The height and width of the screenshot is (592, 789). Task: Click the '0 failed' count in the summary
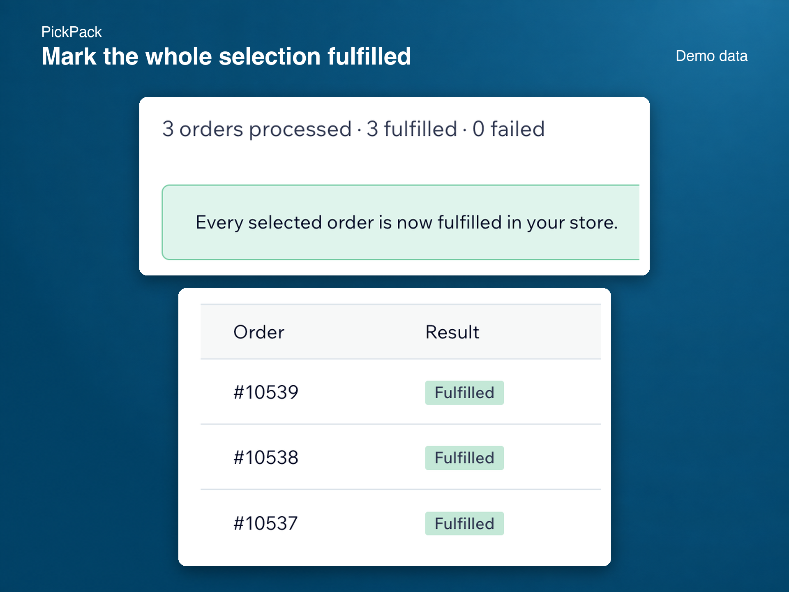(x=509, y=129)
